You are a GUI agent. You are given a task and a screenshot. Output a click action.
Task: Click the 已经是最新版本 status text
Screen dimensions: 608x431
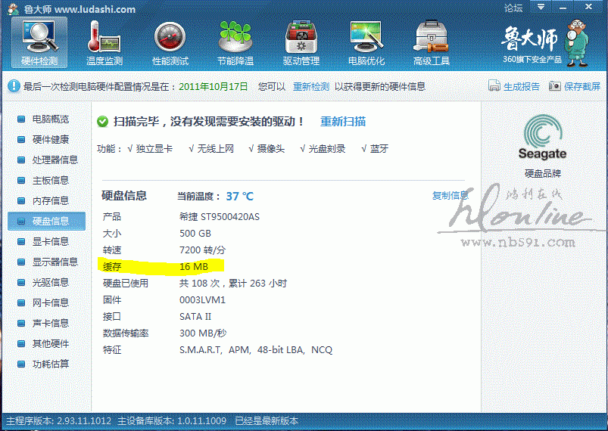coord(267,421)
